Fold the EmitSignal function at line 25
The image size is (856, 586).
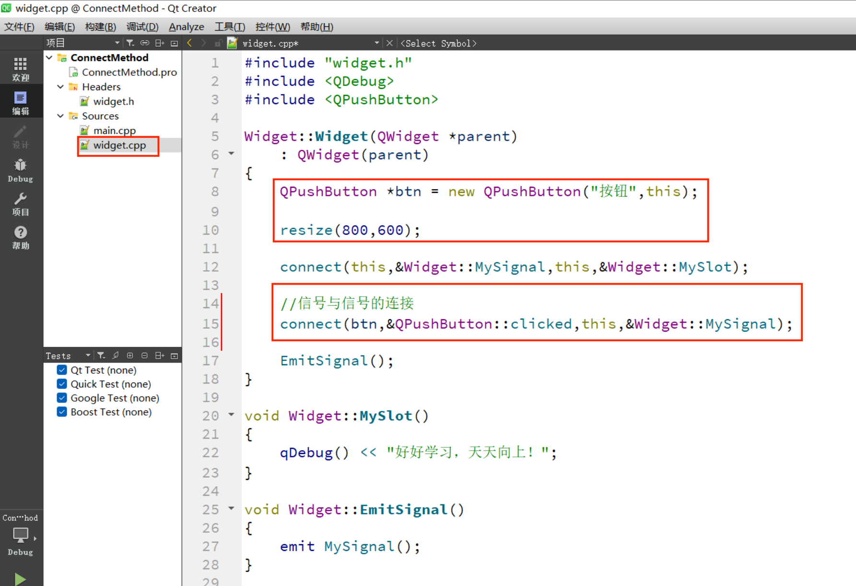(231, 508)
